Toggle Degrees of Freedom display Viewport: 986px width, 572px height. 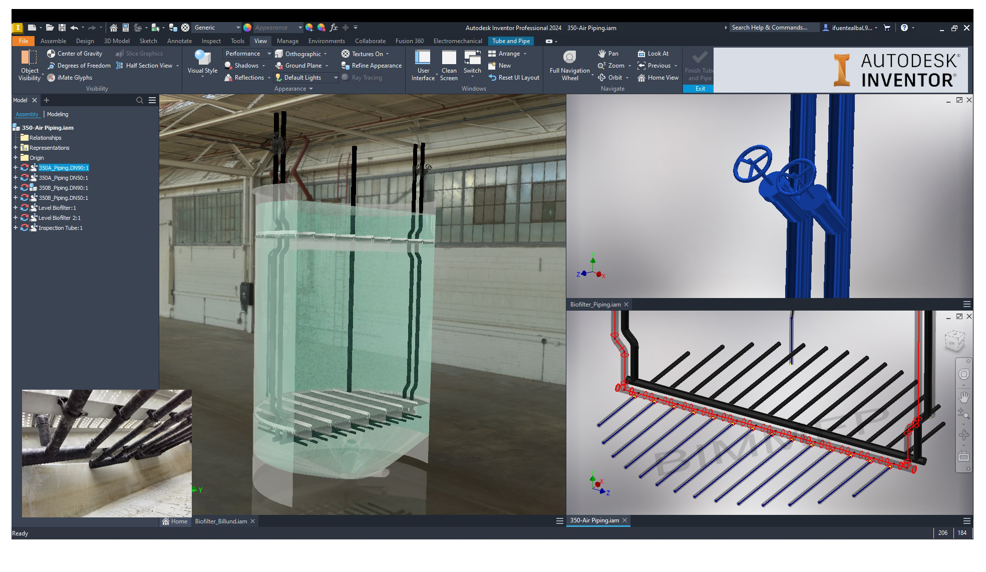tap(79, 66)
